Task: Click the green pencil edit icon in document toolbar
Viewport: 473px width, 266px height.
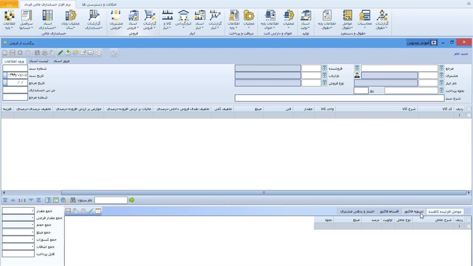Action: (x=61, y=53)
